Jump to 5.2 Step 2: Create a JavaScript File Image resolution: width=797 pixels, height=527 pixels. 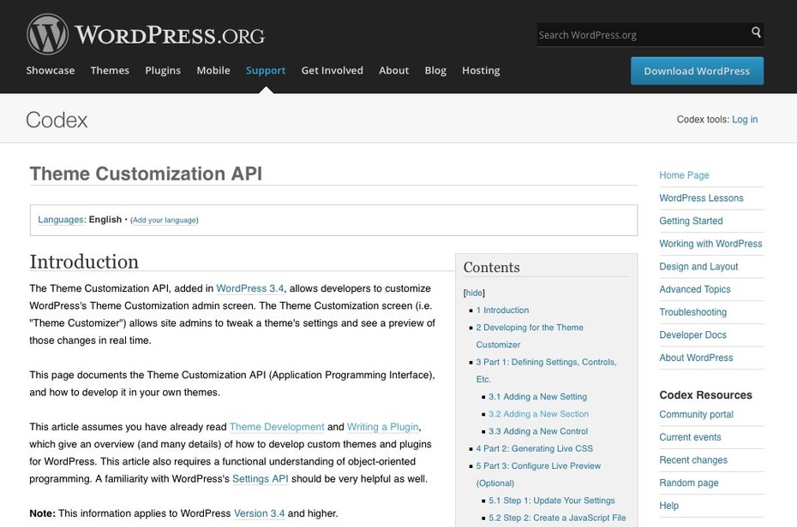[557, 518]
